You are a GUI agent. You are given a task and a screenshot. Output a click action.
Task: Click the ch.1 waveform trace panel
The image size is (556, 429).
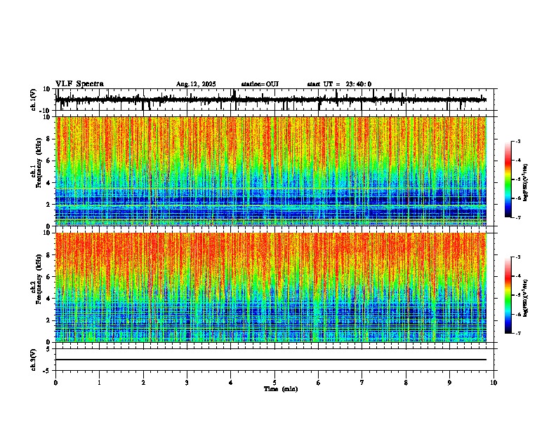click(x=274, y=100)
